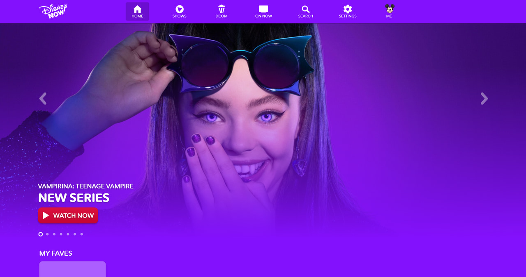
Task: Jump to the fourth carousel slide dot
Action: [x=61, y=234]
